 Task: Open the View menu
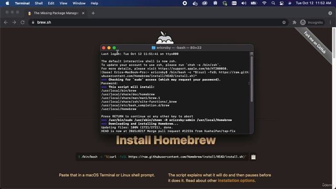63,3
